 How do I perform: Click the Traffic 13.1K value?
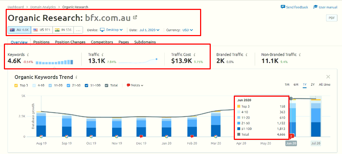(x=97, y=61)
